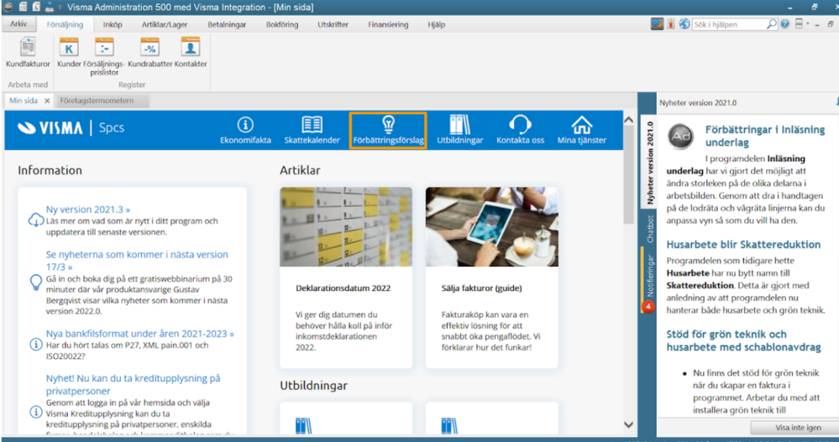Click in the "Sök i hjälpen" search field
Image resolution: width=839 pixels, height=442 pixels.
point(728,25)
